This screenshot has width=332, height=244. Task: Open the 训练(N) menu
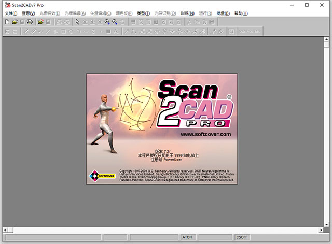(x=188, y=13)
